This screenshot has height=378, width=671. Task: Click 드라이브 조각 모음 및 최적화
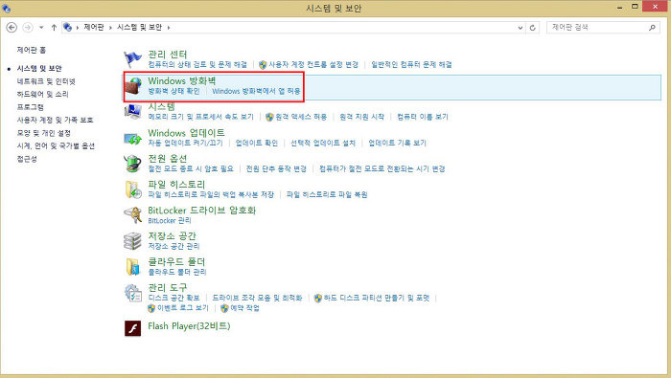(257, 298)
